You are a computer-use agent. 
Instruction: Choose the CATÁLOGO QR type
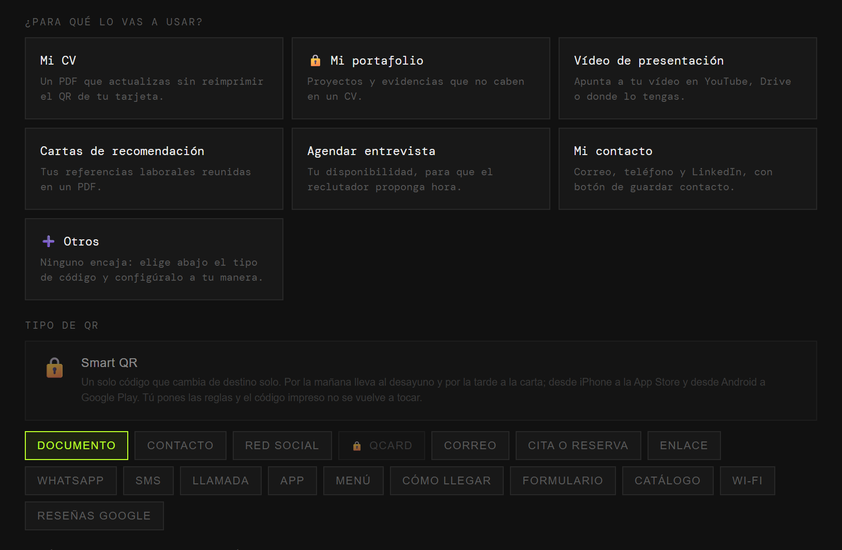(668, 481)
